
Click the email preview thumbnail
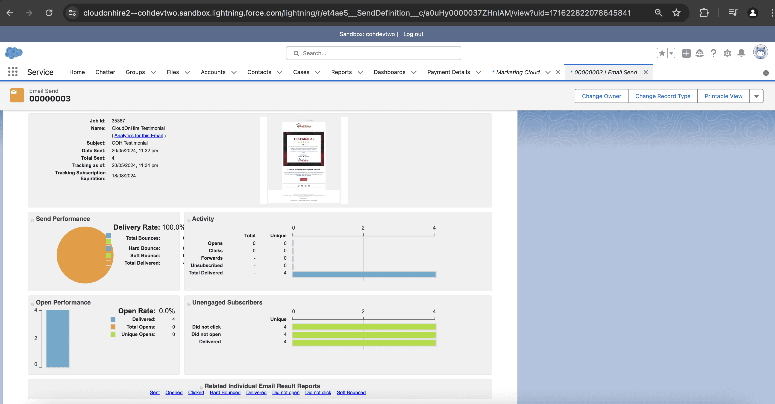tap(304, 160)
